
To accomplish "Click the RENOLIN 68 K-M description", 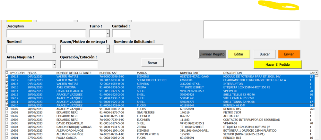I will [x=235, y=105].
